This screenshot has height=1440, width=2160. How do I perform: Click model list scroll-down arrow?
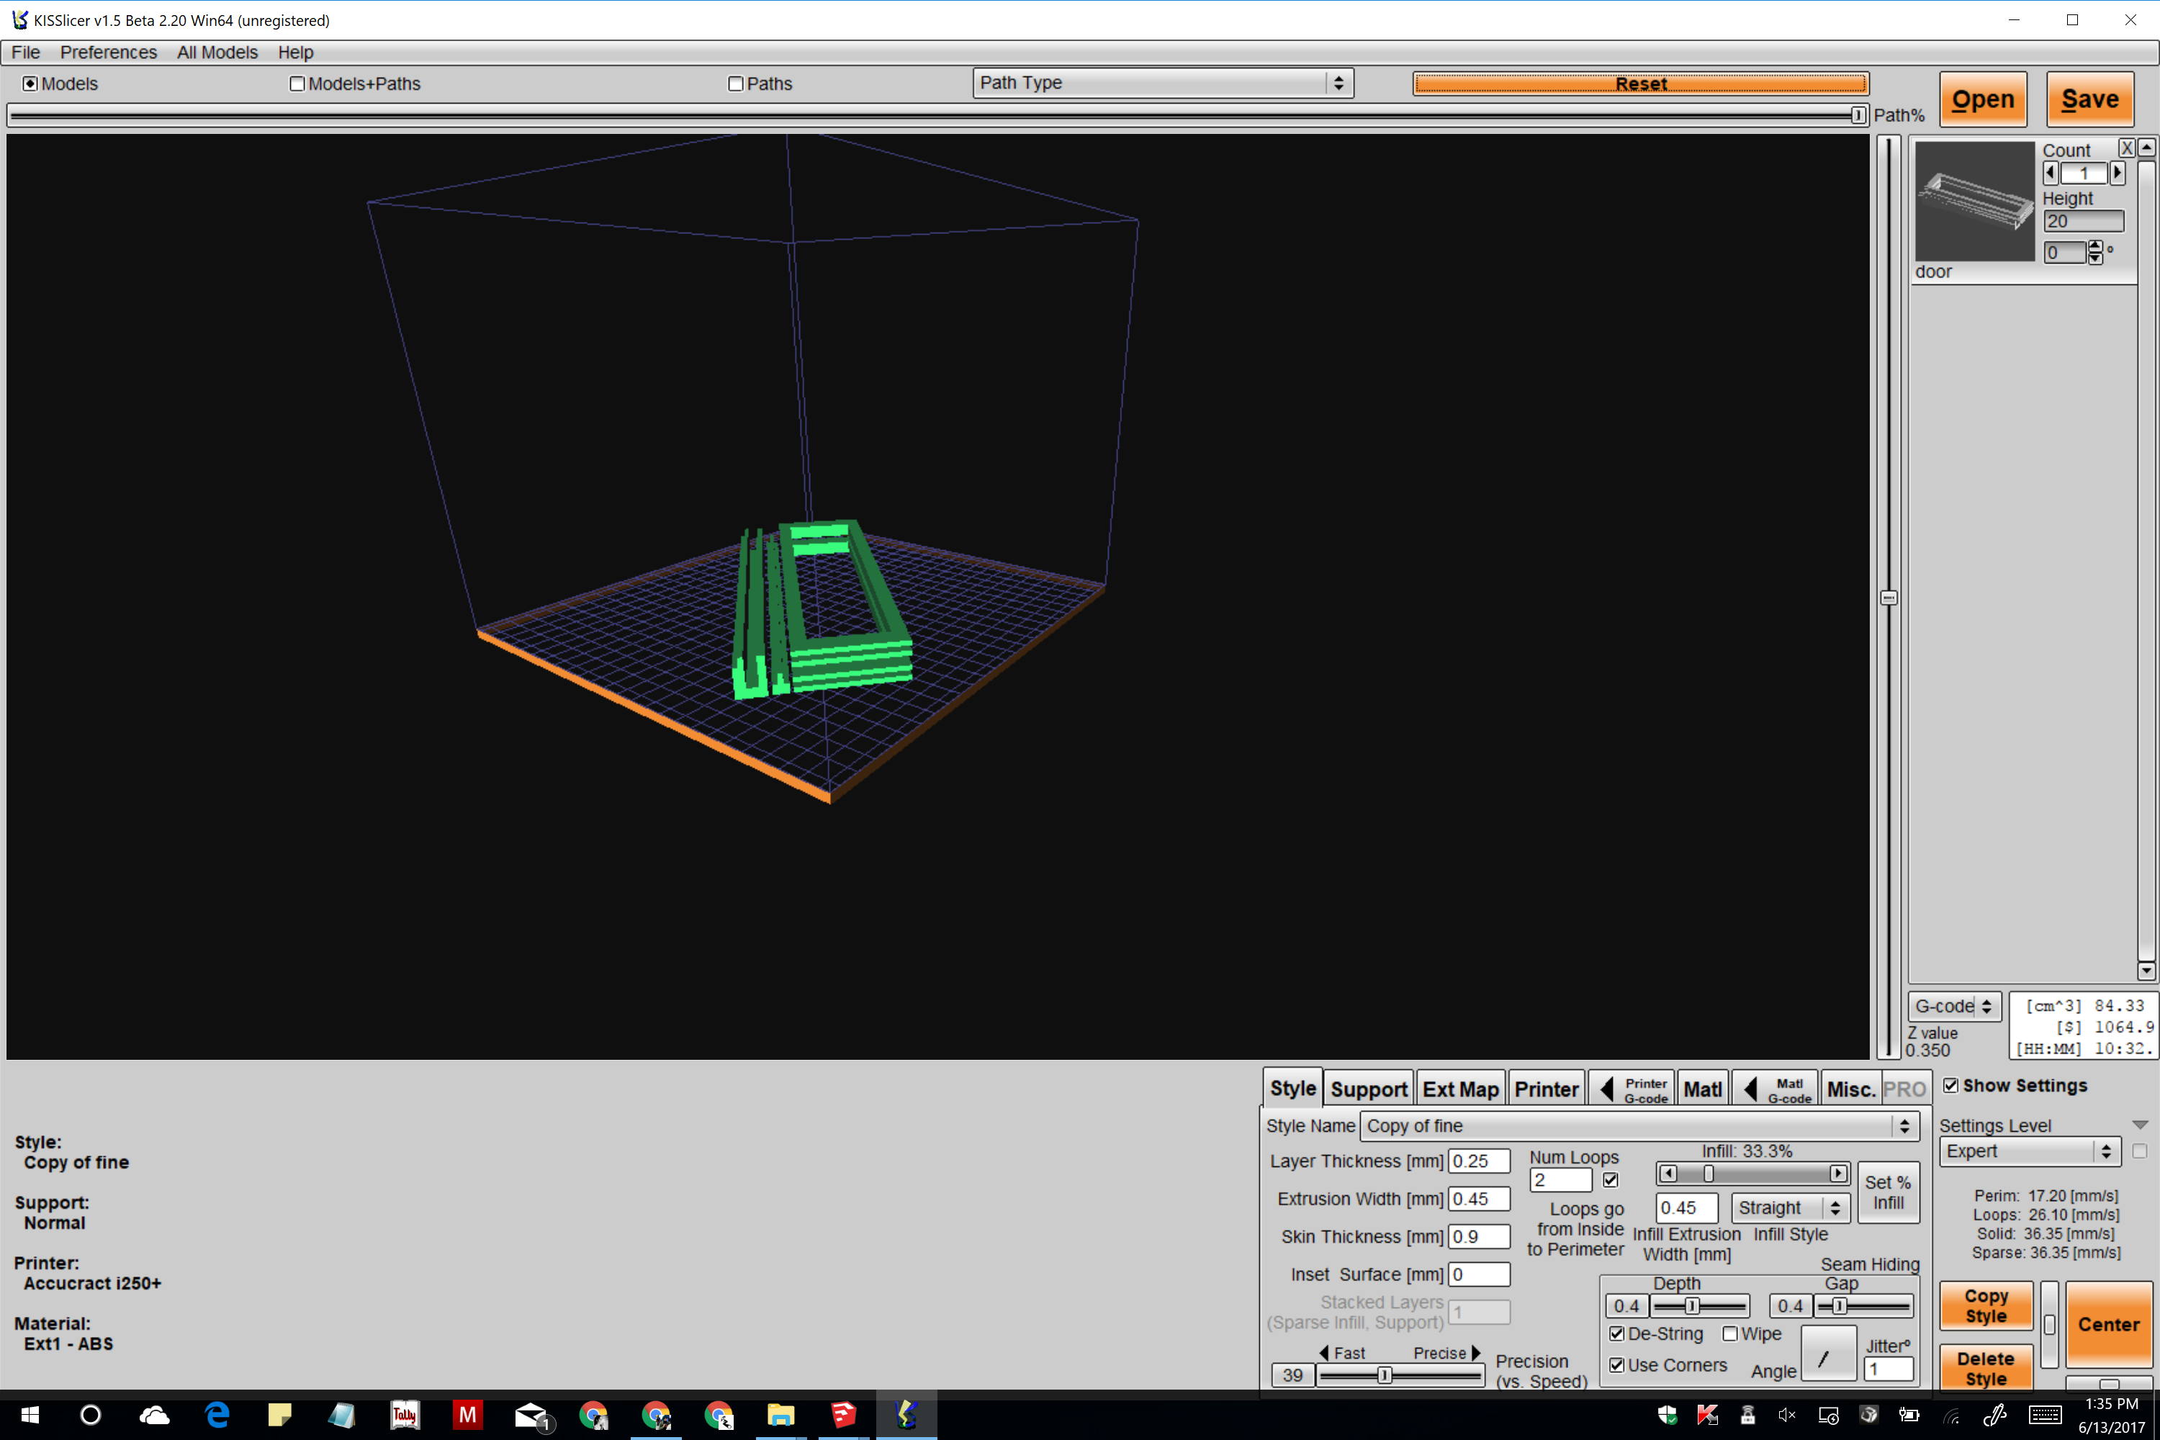pos(2146,970)
